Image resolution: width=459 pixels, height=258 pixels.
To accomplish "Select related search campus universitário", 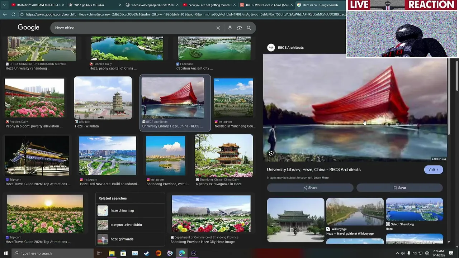I will click(x=130, y=225).
